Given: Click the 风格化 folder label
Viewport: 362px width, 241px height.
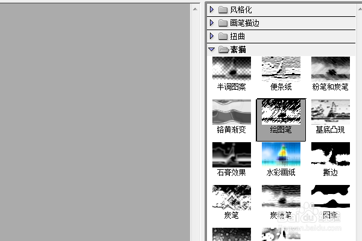Looking at the screenshot, I should tap(241, 10).
